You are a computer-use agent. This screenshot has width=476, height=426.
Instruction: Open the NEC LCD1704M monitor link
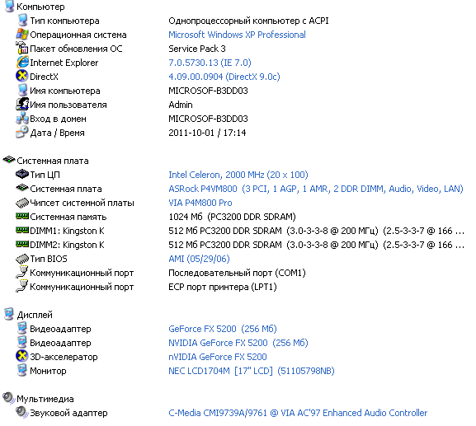coord(252,371)
